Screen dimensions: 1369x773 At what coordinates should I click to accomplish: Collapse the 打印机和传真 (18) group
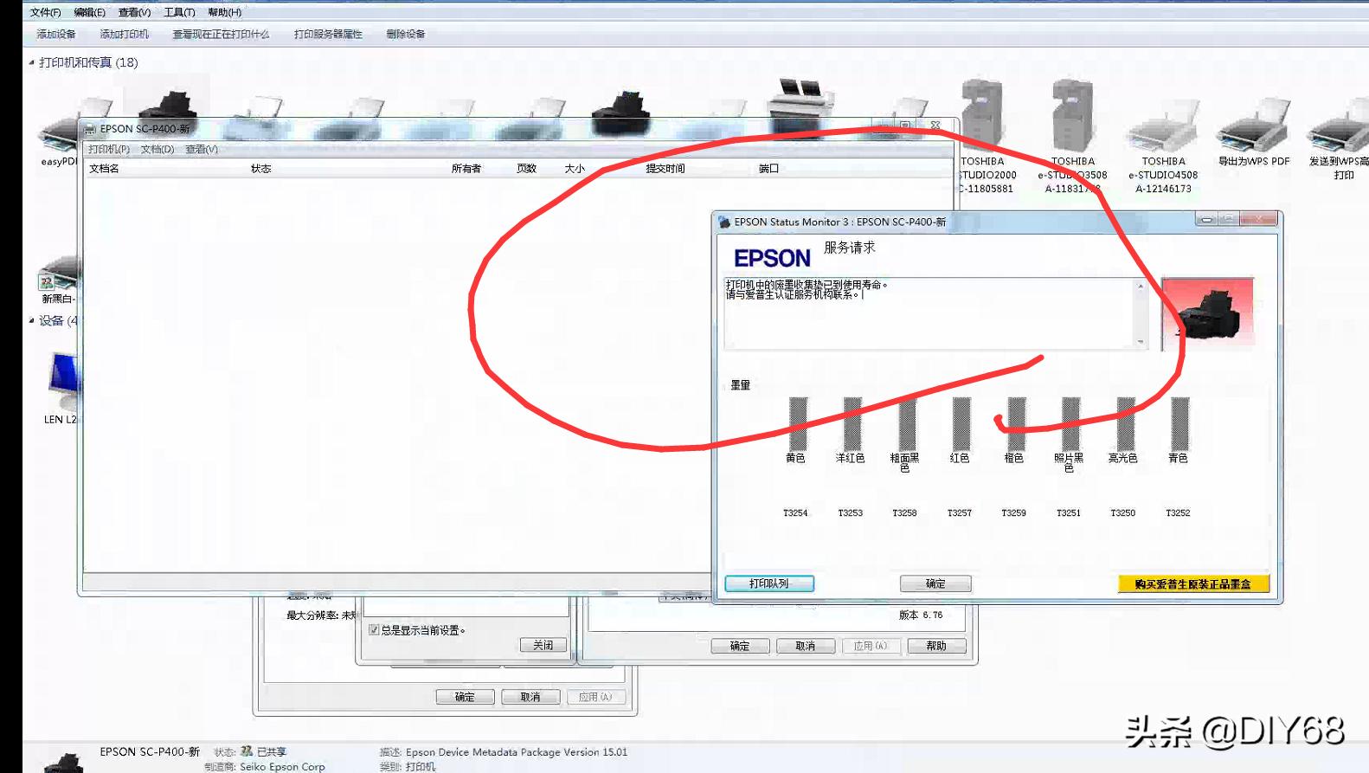(32, 62)
